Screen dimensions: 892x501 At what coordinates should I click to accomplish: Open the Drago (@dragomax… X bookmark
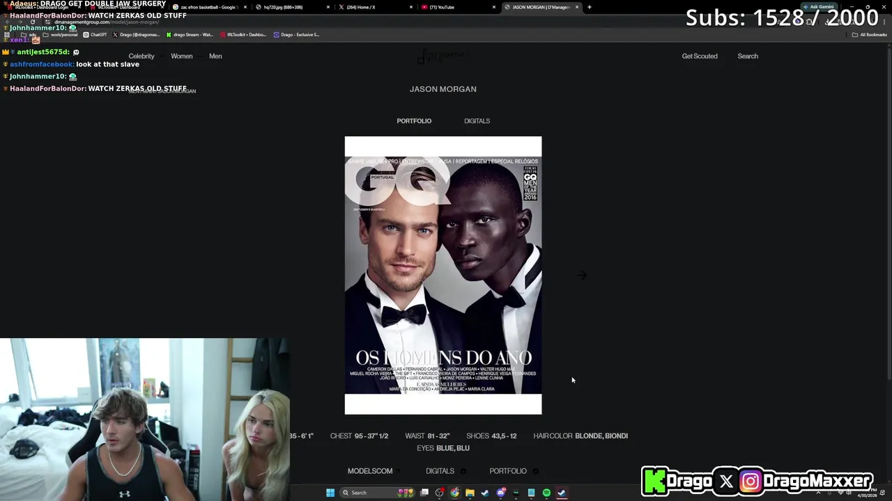[137, 34]
